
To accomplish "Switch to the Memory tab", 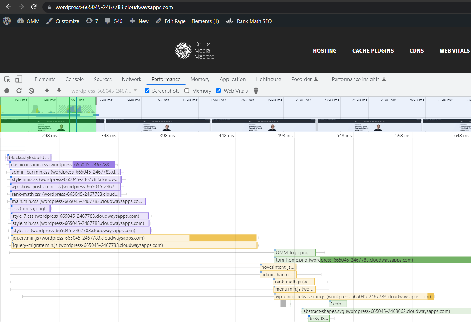I will coord(200,79).
